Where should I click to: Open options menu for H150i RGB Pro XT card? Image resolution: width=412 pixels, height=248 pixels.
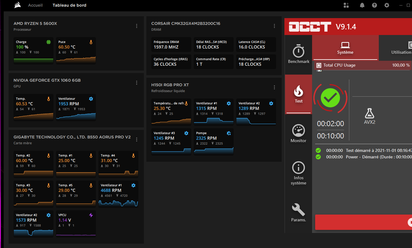[275, 87]
